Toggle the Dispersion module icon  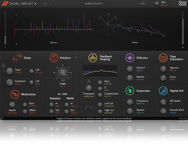pos(130,91)
